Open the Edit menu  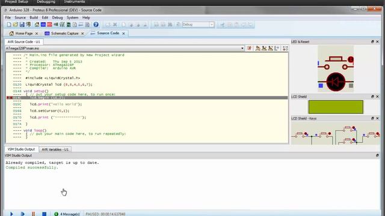point(45,17)
